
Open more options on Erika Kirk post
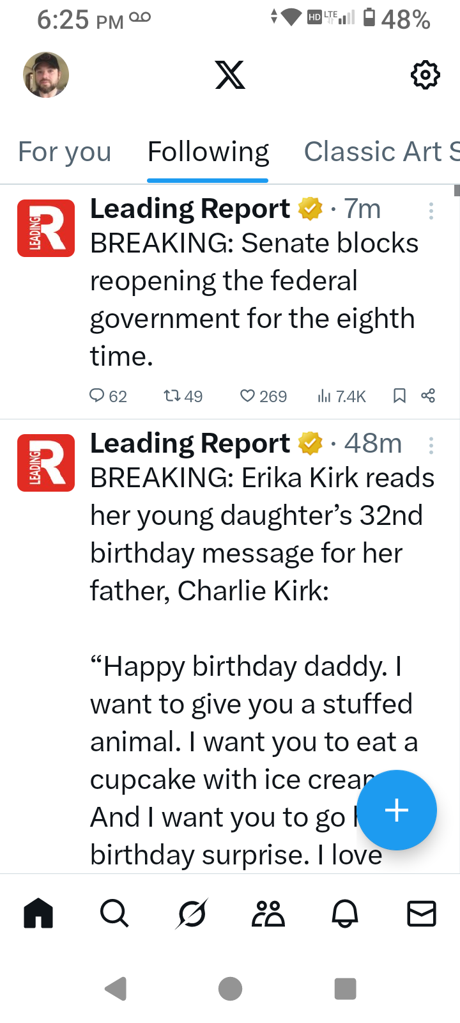click(431, 445)
